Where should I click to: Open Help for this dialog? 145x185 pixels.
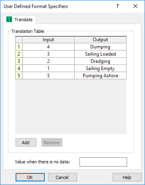(127, 177)
